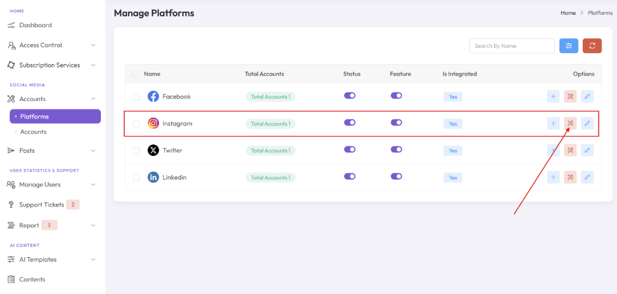
Task: Click the pencil edit icon for Twitter
Action: (x=587, y=150)
